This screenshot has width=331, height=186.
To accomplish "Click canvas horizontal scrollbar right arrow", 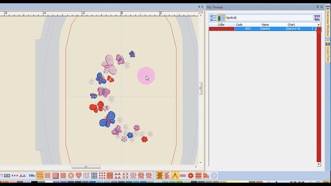I will (x=195, y=167).
